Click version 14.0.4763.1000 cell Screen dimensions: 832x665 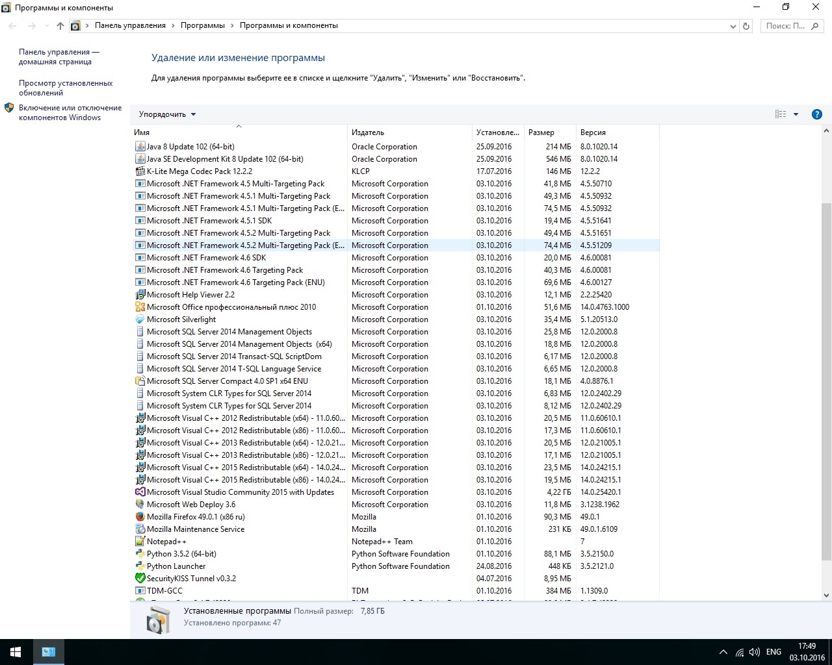pyautogui.click(x=604, y=307)
